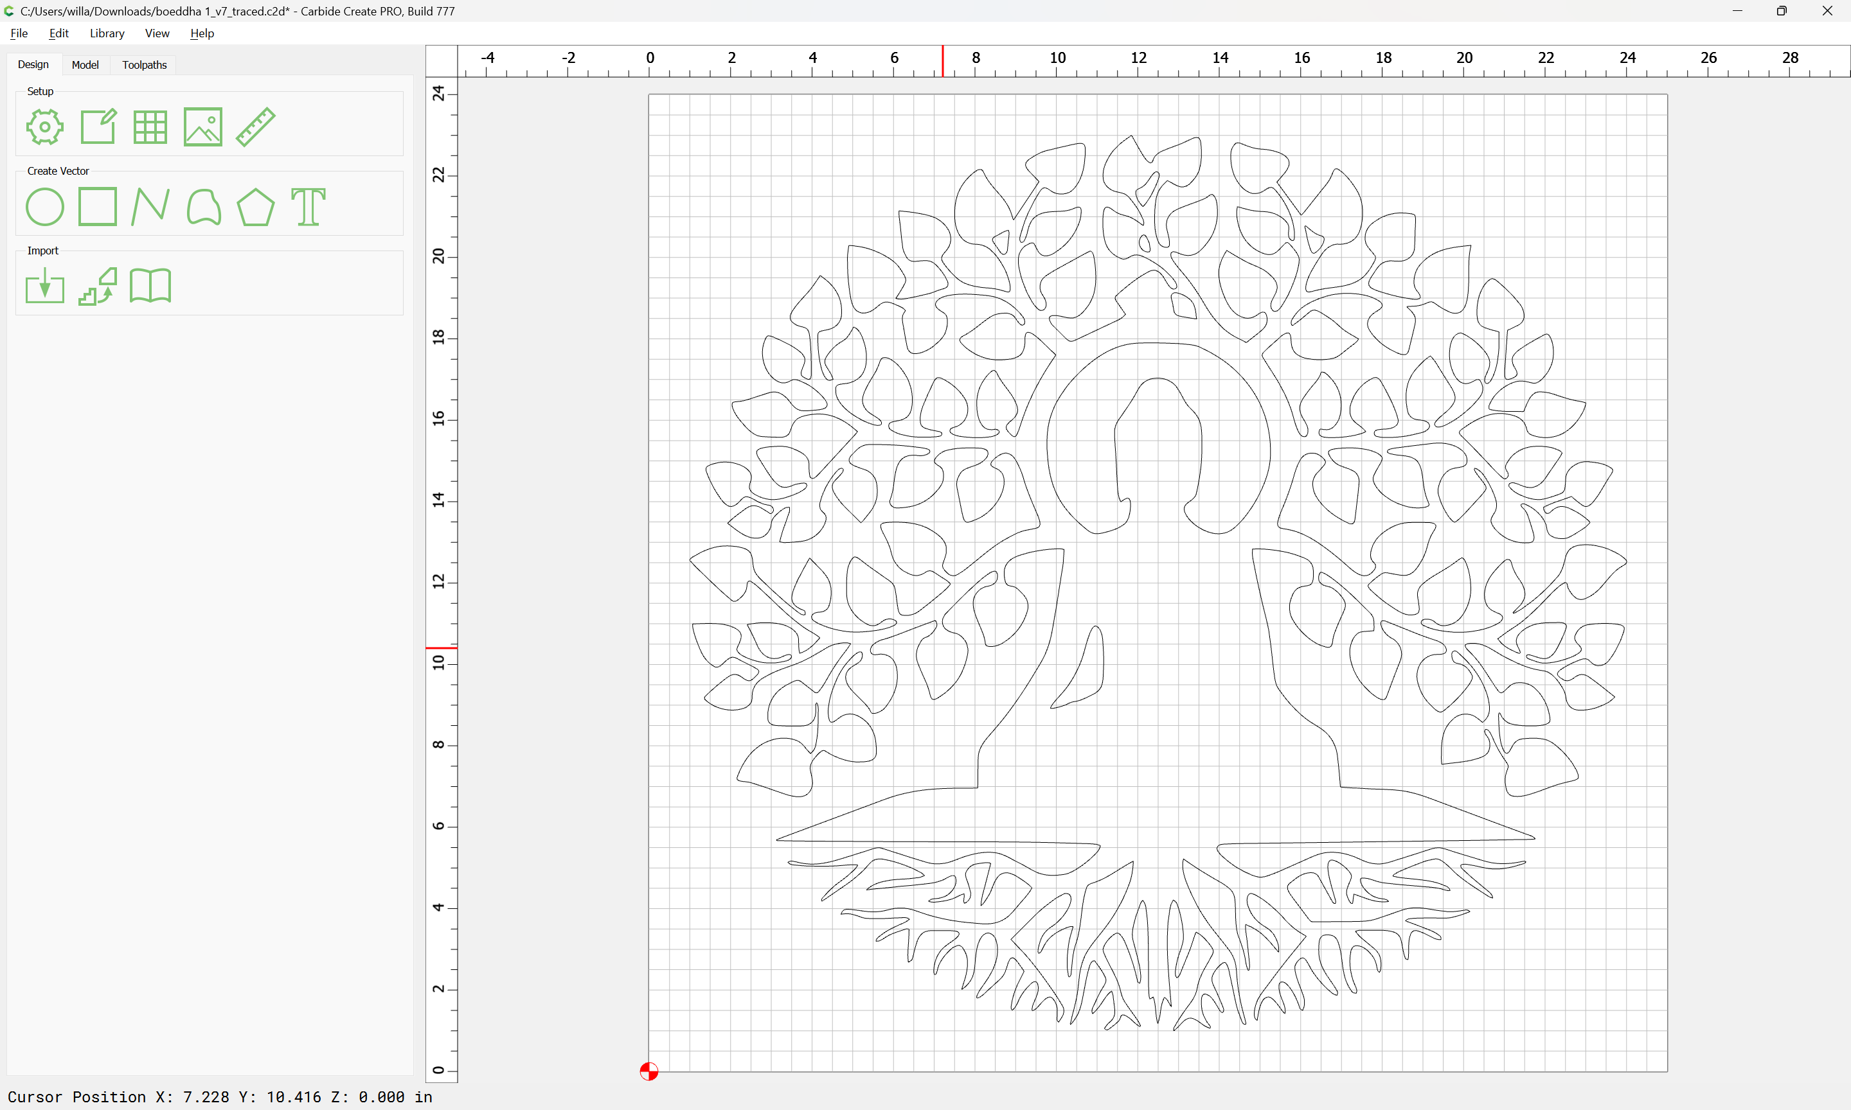Open the Library menu

click(x=107, y=33)
